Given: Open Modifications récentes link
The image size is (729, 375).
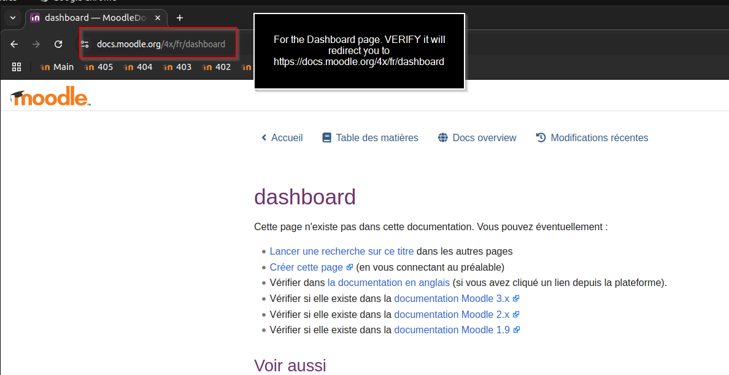Looking at the screenshot, I should 600,137.
